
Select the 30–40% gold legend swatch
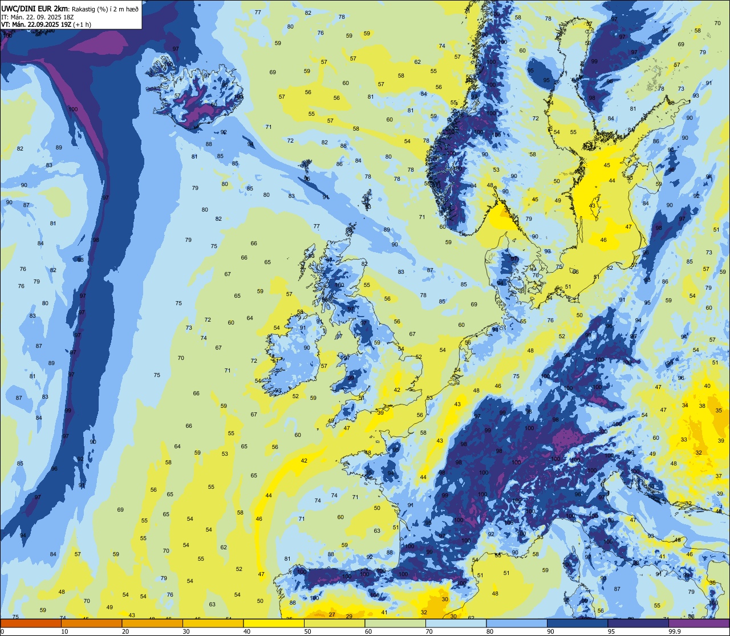pos(213,623)
